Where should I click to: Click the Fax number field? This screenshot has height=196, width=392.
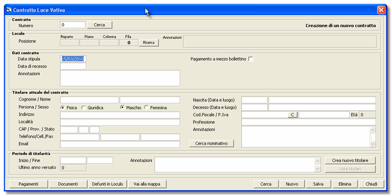pos(160,137)
